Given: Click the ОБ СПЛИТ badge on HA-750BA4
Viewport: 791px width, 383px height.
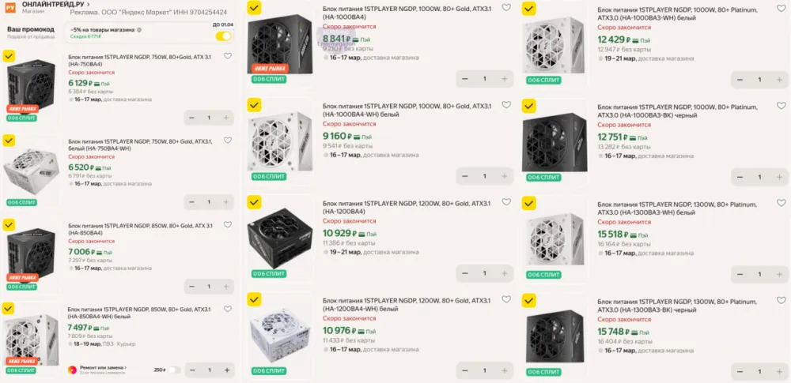Looking at the screenshot, I should tap(22, 118).
